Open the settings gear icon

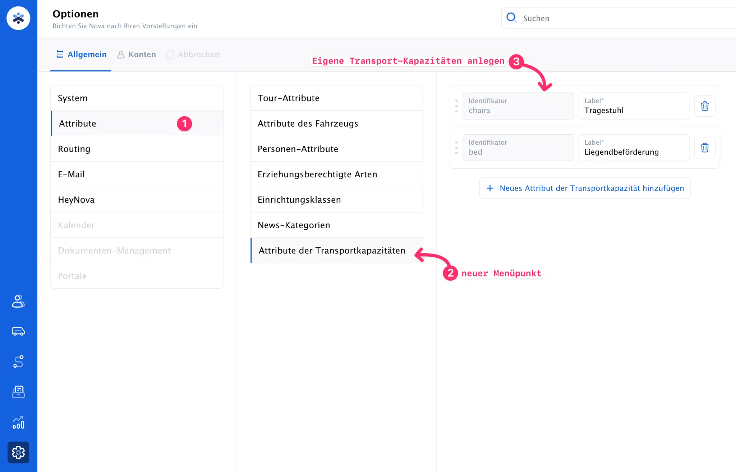click(18, 452)
